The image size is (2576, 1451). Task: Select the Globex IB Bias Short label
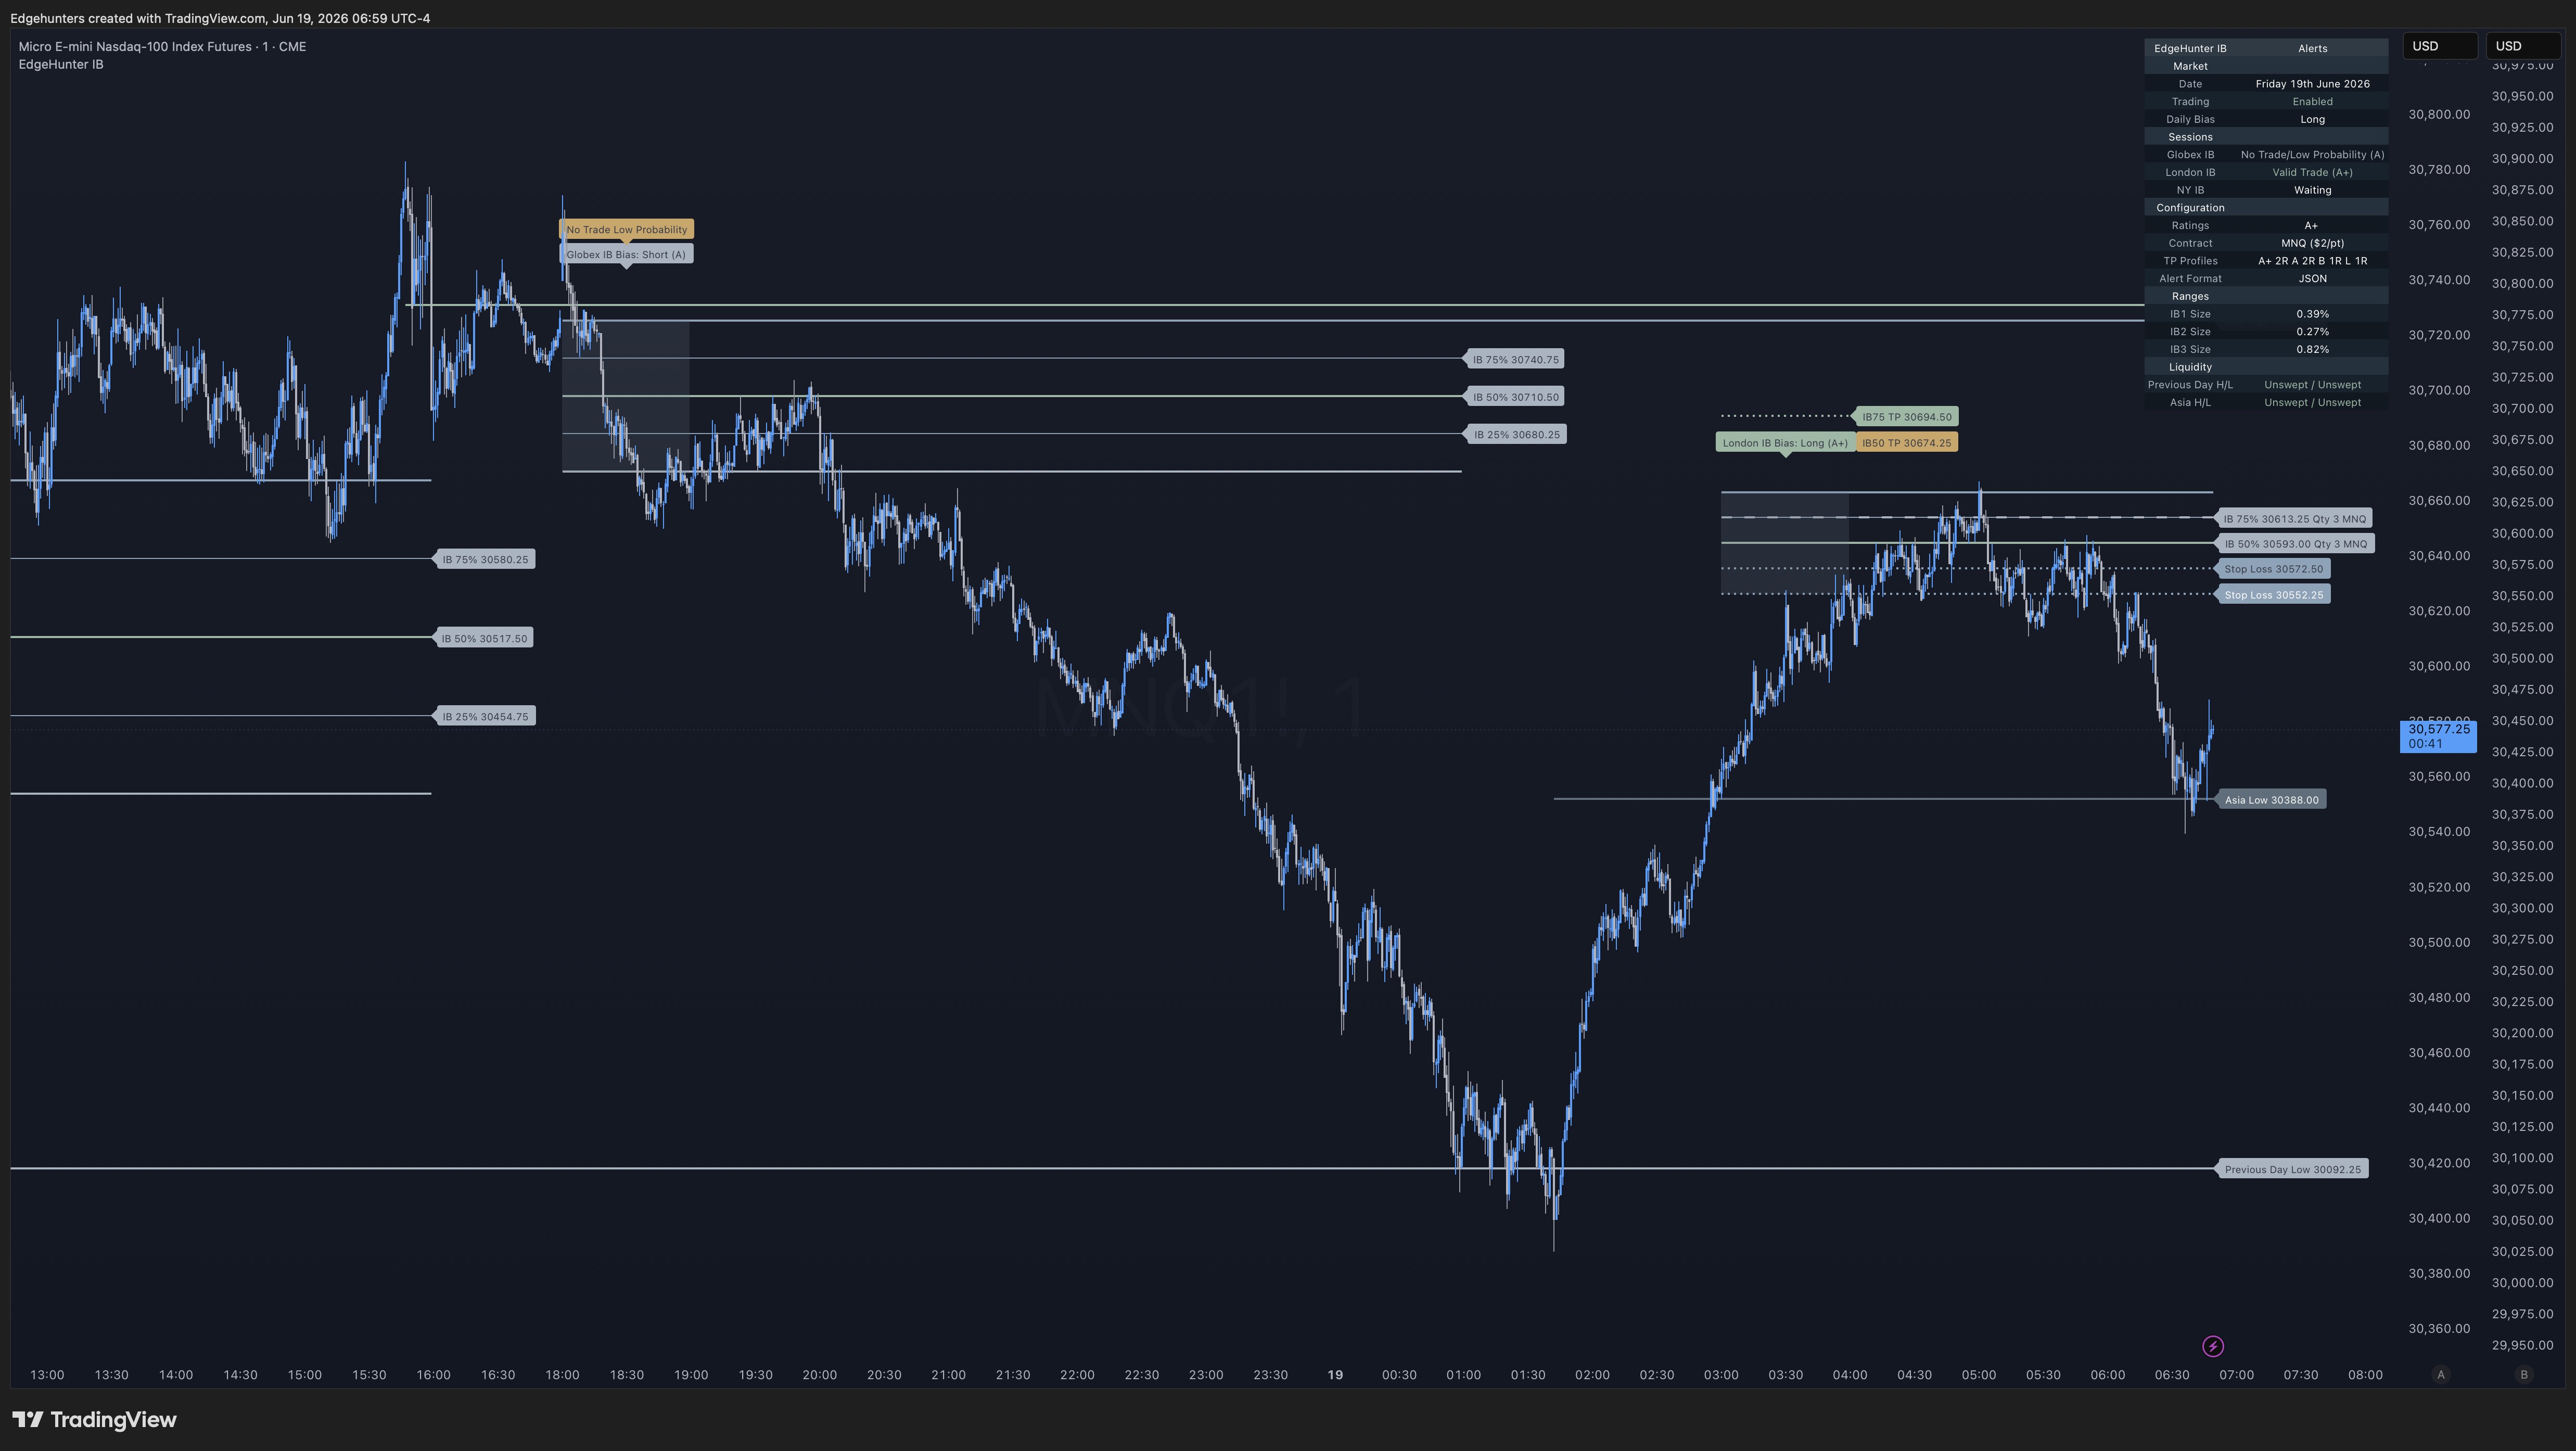pyautogui.click(x=626, y=254)
